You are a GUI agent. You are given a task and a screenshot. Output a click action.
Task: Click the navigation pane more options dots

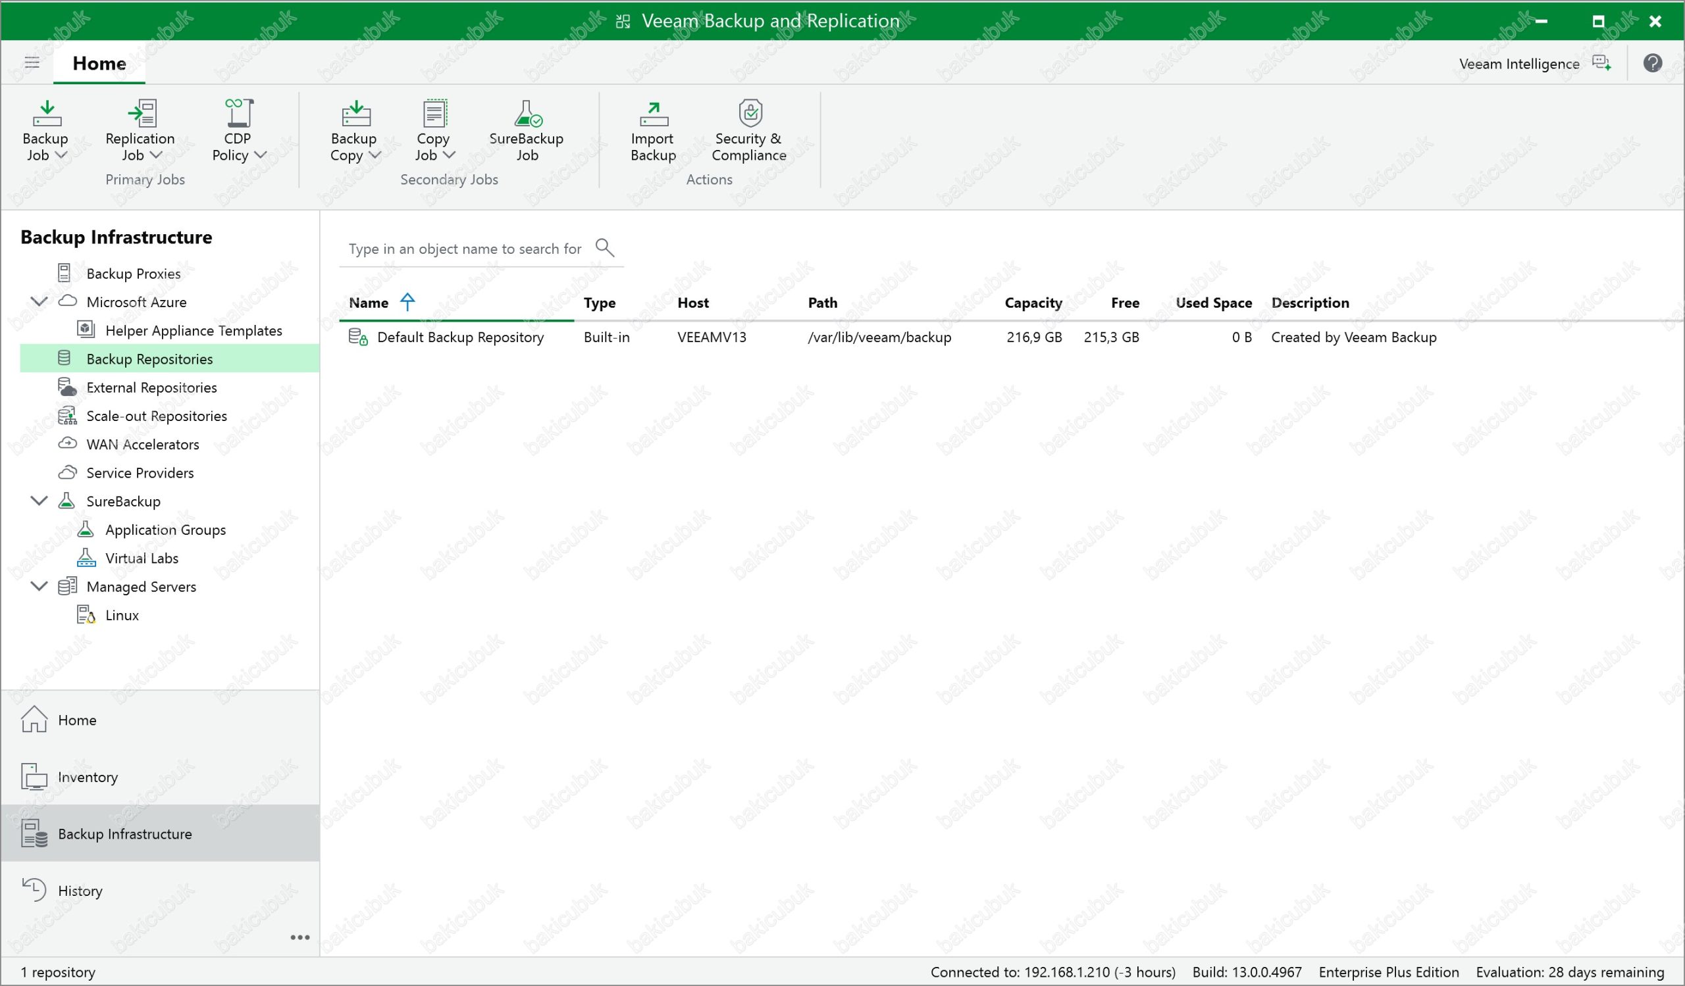tap(299, 937)
